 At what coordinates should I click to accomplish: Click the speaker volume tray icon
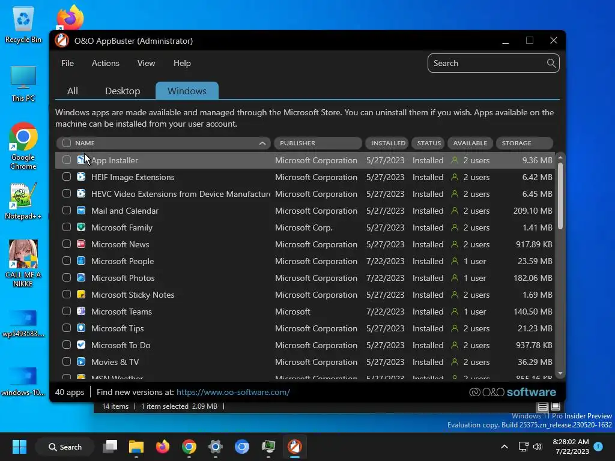(538, 447)
